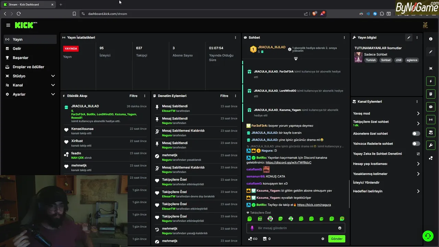The width and height of the screenshot is (439, 247).
Task: Toggle the lightning bolt panel icon
Action: [431, 81]
